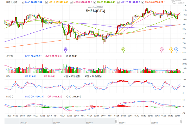Click the 成交量 volume panel label
190x125 pixels.
pos(10,56)
